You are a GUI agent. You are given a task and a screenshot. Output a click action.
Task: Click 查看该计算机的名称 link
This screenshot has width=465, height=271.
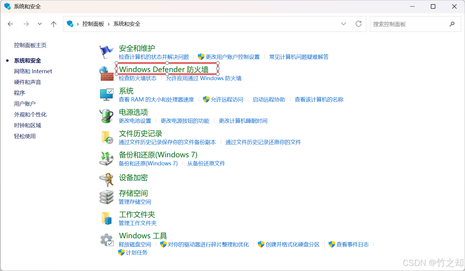click(319, 100)
